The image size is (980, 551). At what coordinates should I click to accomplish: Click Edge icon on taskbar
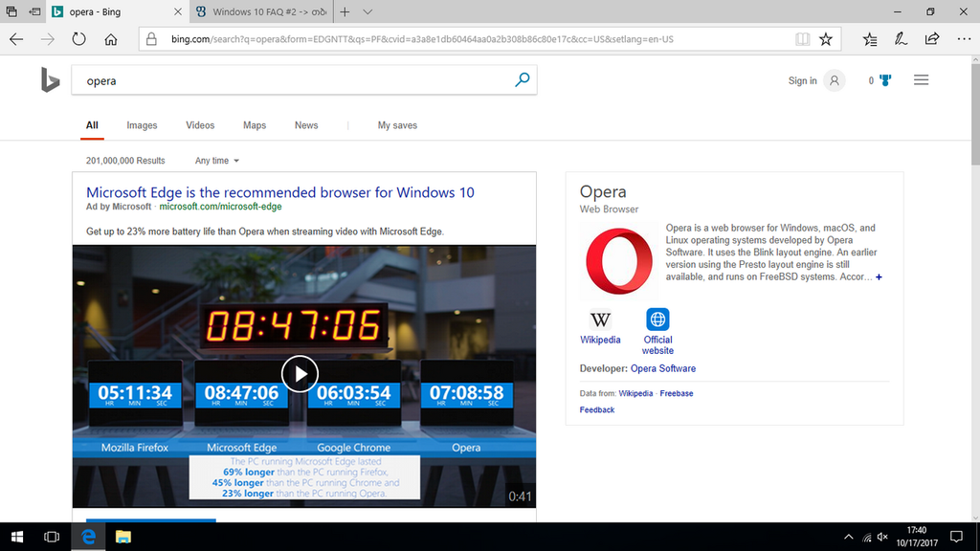click(x=88, y=537)
